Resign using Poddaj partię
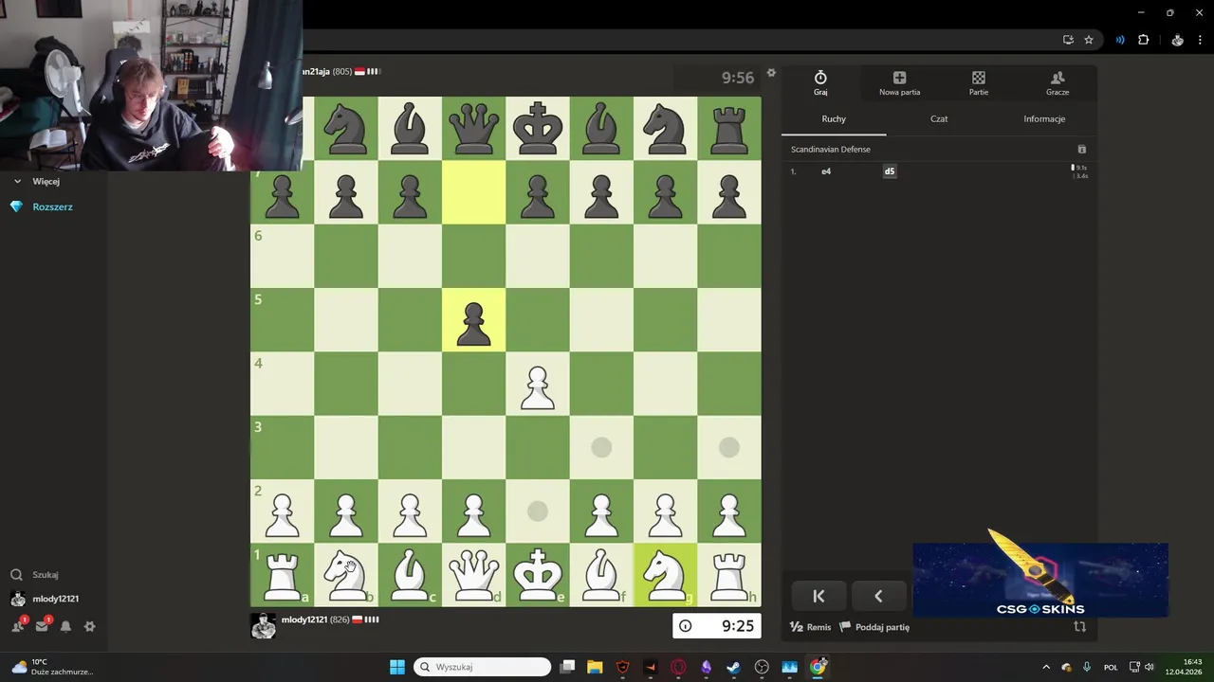The height and width of the screenshot is (682, 1214). coord(874,627)
